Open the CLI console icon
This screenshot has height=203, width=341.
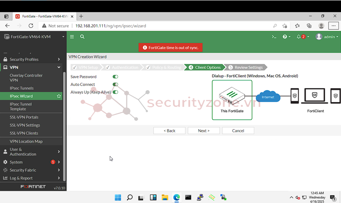pos(274,37)
